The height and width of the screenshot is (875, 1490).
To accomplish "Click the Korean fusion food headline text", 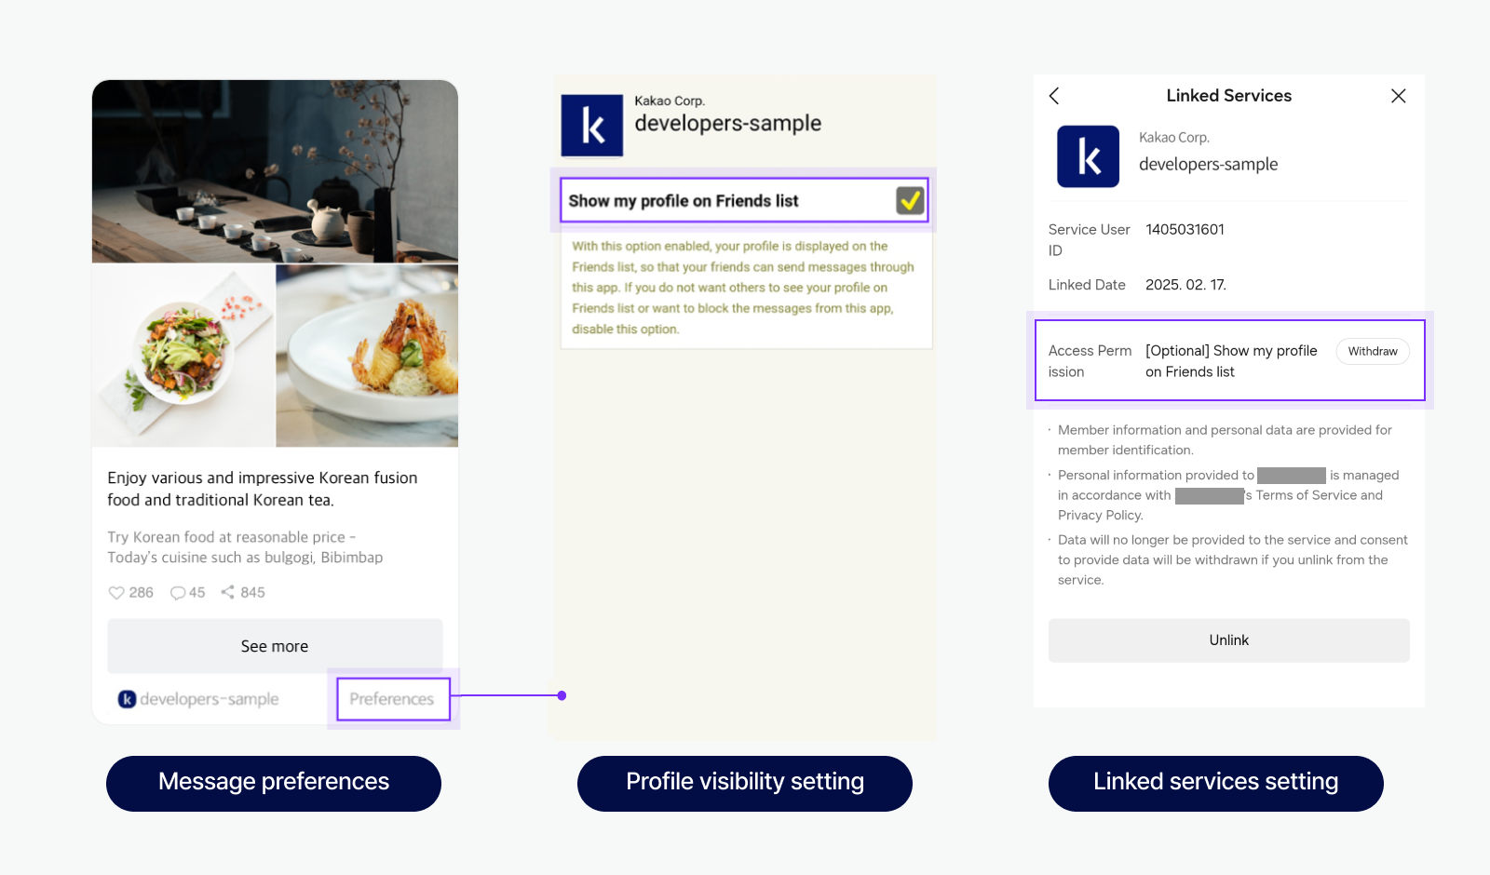I will coord(263,489).
